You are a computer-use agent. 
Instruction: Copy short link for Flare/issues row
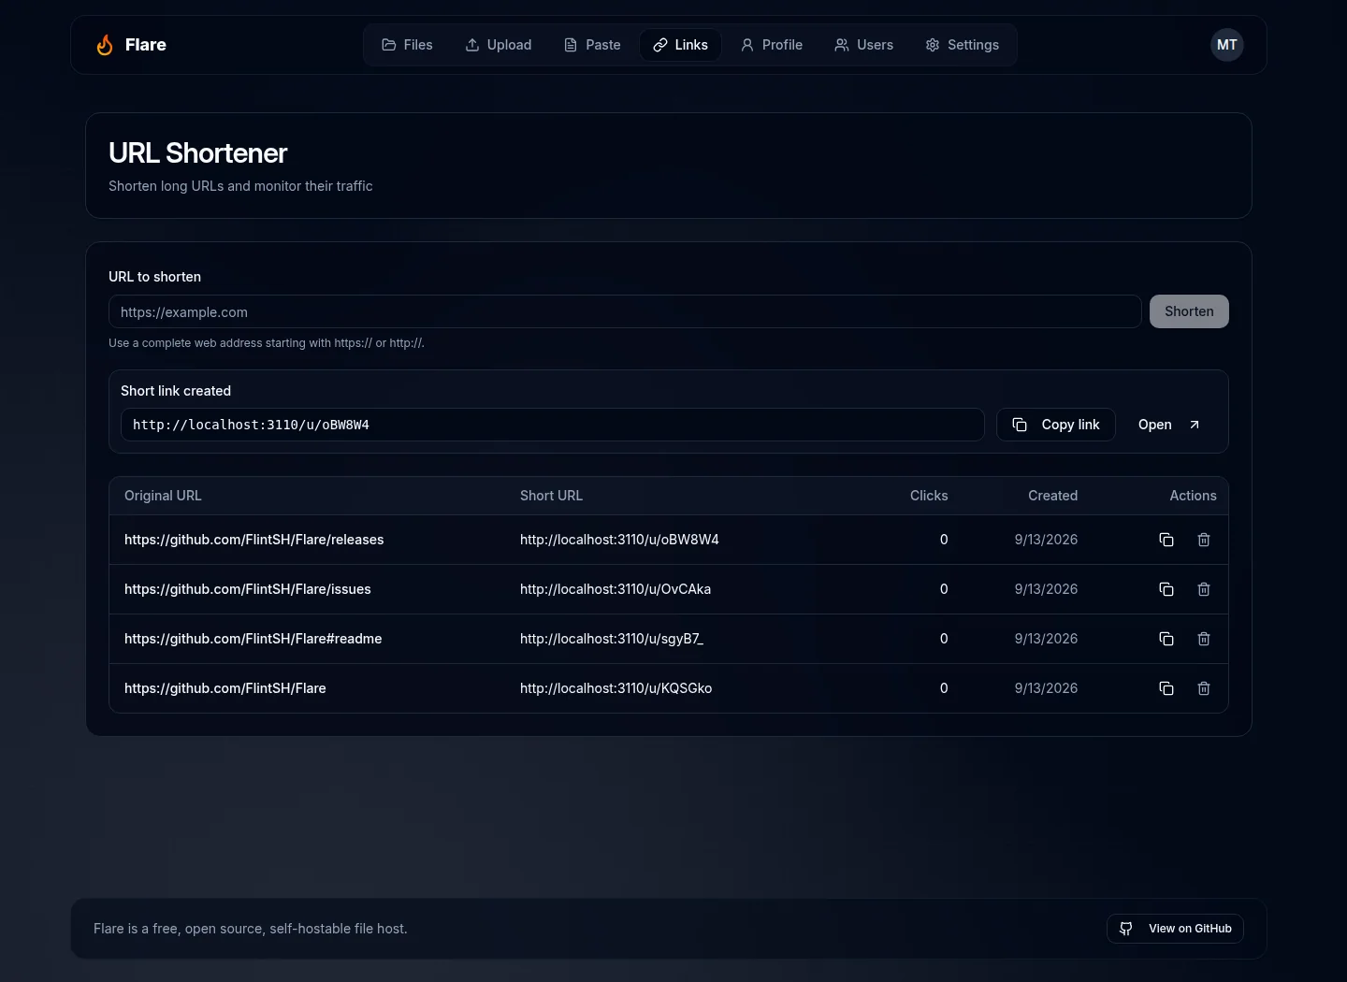[1166, 589]
